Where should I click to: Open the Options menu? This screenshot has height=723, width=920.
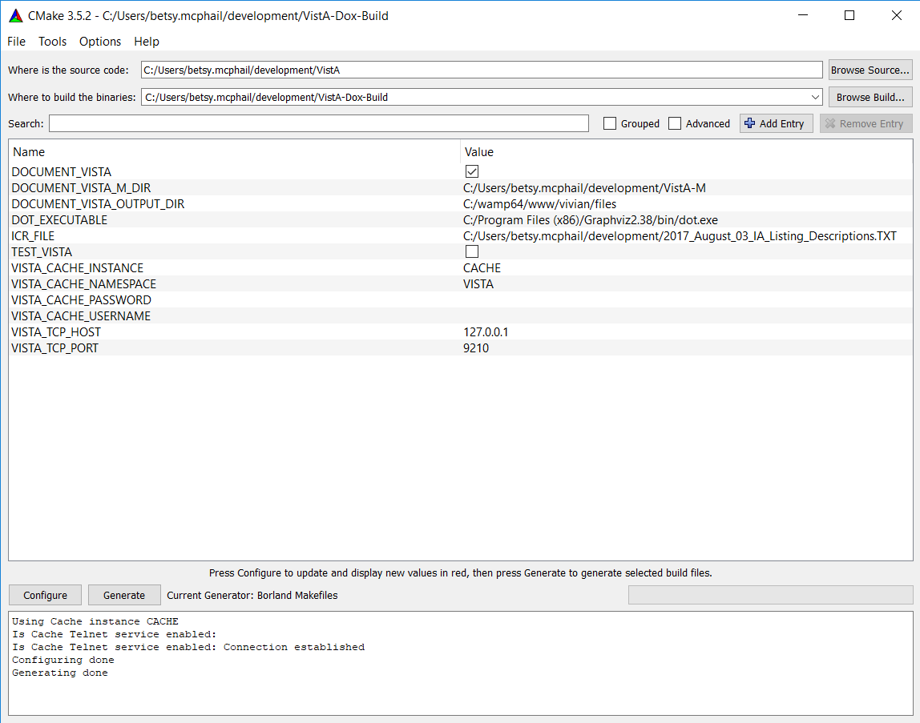tap(100, 42)
